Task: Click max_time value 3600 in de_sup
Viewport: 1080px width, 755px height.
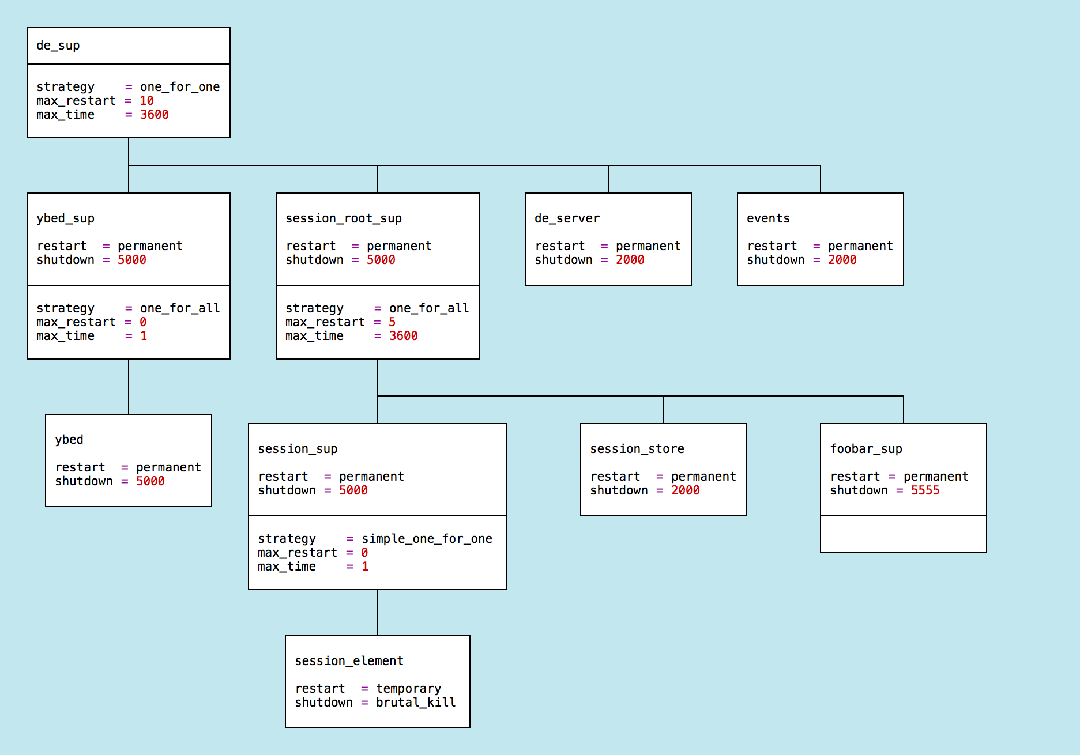Action: point(155,115)
